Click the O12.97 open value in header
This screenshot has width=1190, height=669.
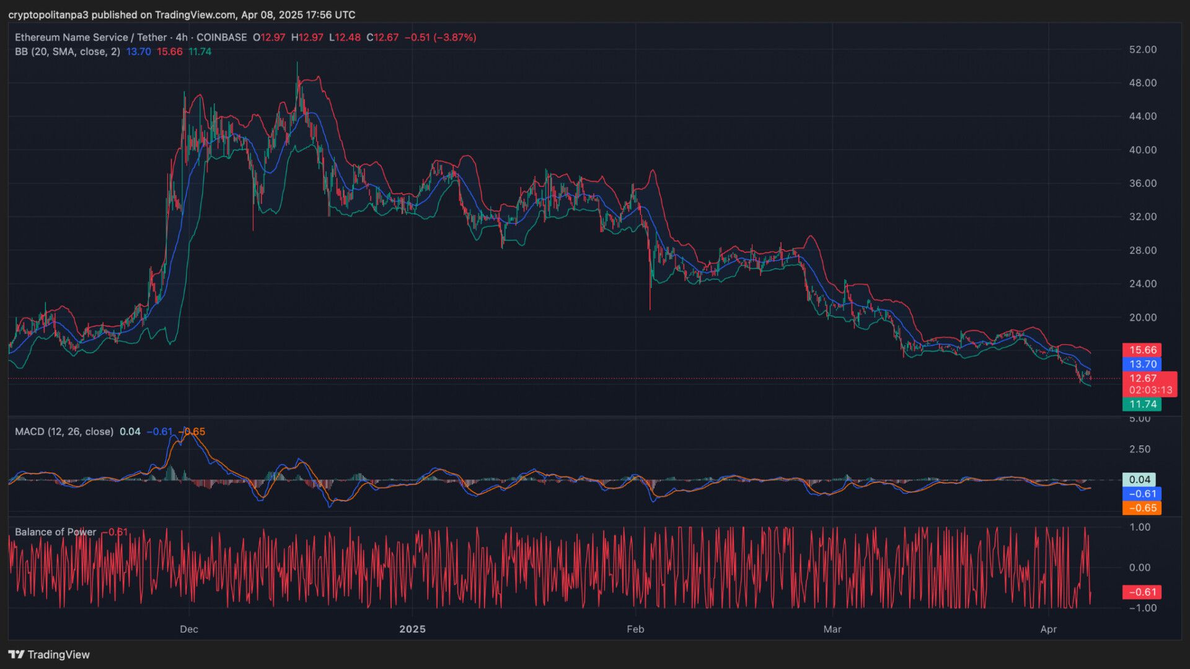[269, 37]
